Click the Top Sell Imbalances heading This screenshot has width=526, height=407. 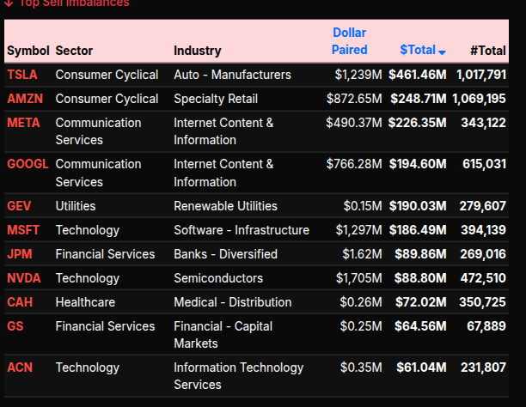point(72,3)
